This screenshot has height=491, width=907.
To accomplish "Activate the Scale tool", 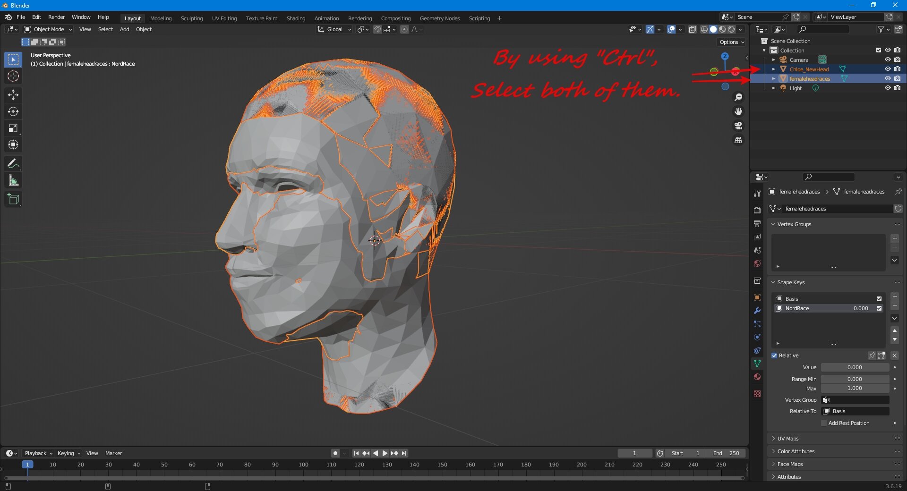I will (13, 128).
